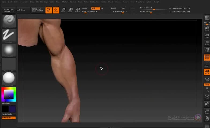Viewport: 210px width, 128px height.
Task: Set canvas to Actual size
Action: (207, 43)
